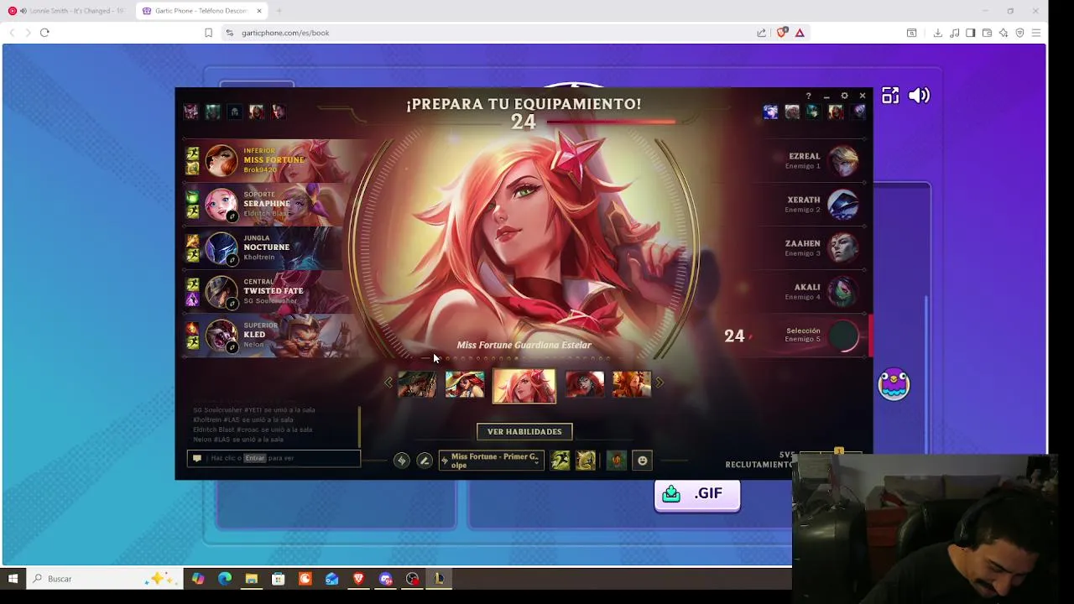Click 'Eldritch Blast #croac se unió a la sala' message

tap(253, 430)
